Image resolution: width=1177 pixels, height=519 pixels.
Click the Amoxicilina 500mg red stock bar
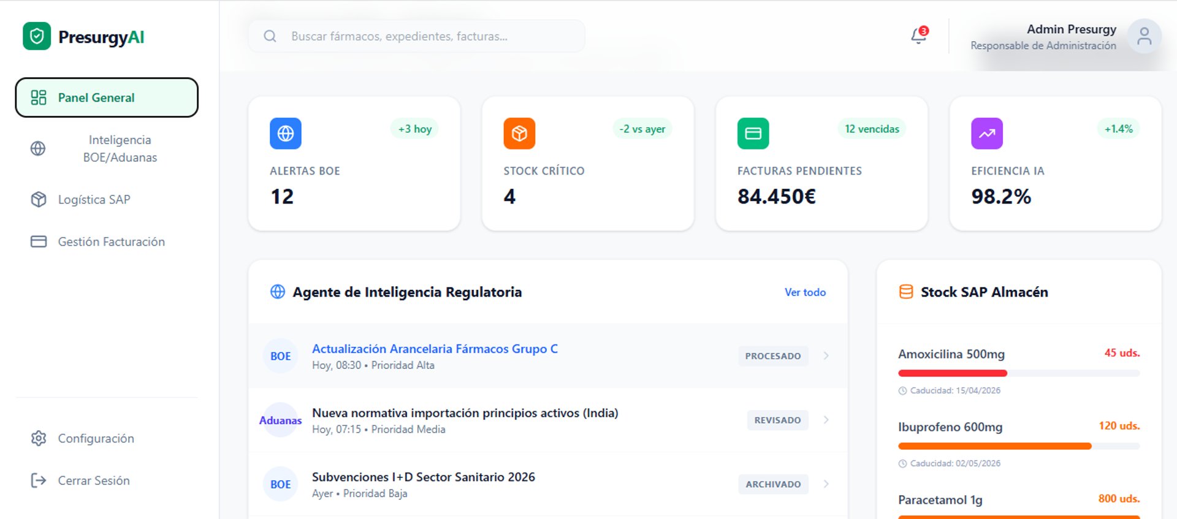pyautogui.click(x=952, y=373)
